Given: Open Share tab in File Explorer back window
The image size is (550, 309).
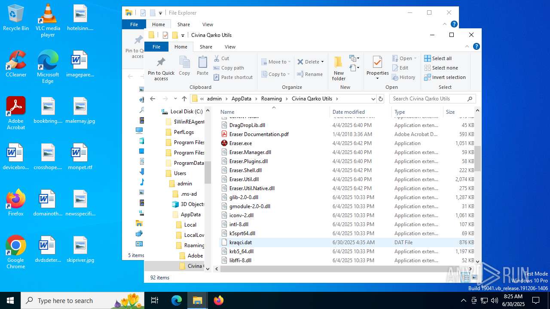Looking at the screenshot, I should (183, 24).
